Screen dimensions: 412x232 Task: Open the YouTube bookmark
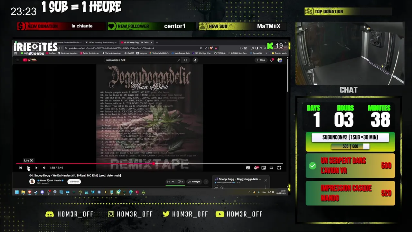click(51, 53)
